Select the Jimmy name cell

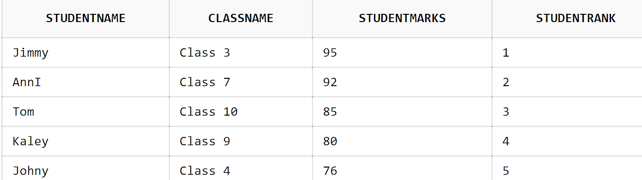[x=86, y=52]
